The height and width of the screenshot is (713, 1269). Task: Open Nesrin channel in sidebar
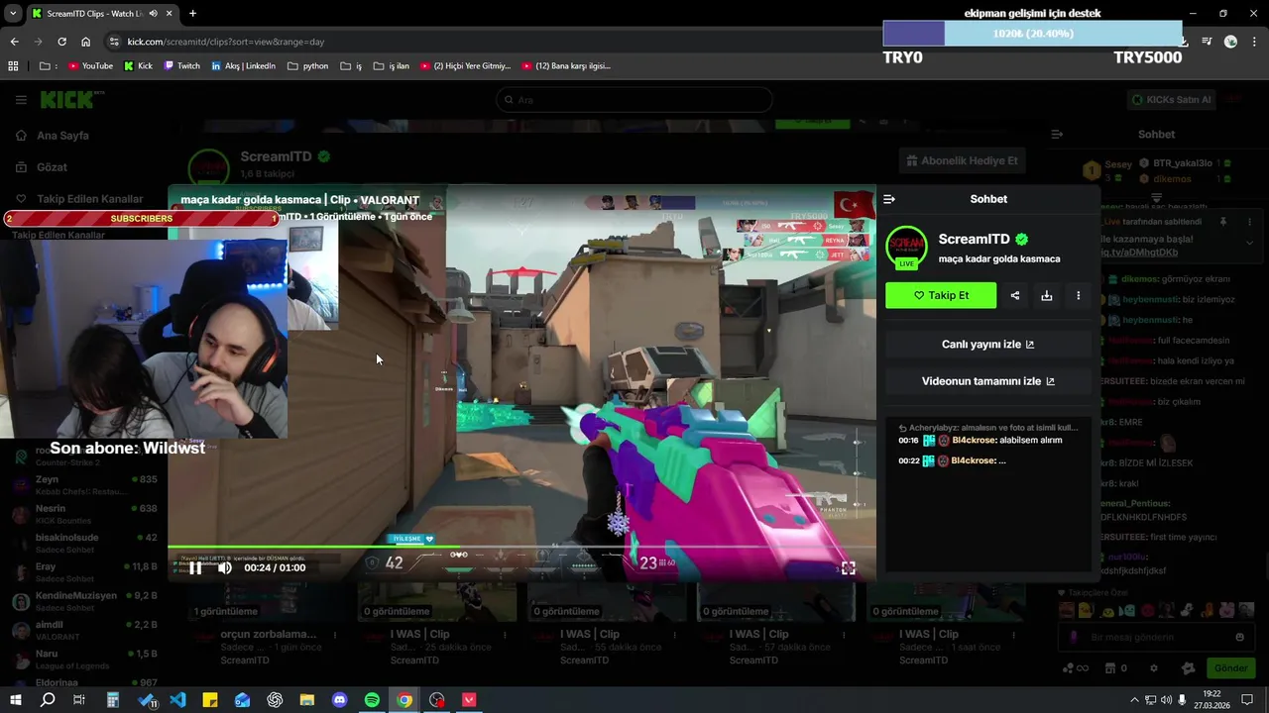pos(84,513)
